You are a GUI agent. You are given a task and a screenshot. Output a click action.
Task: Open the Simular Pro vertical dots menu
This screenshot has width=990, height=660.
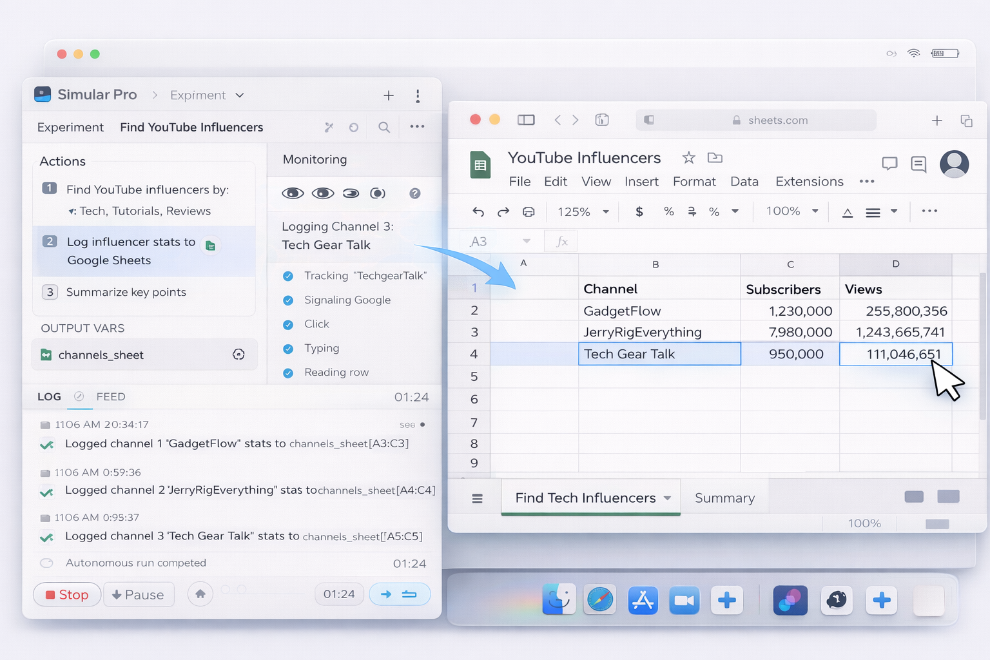418,96
